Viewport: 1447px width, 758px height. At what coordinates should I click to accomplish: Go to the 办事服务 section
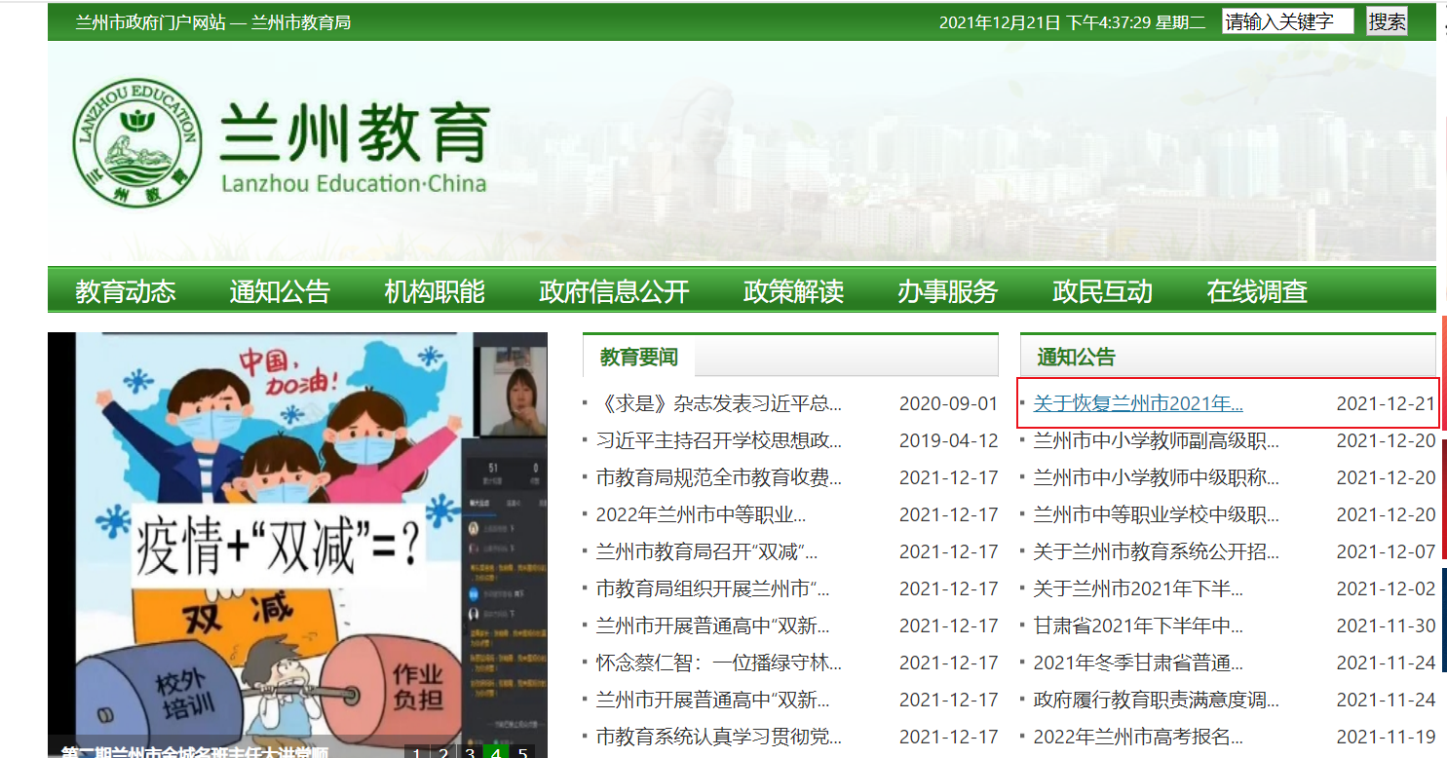click(947, 291)
